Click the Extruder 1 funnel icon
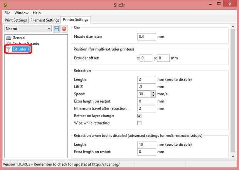The image size is (239, 170). point(8,49)
